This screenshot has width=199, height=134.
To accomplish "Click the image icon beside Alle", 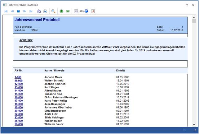I will tap(76, 11).
